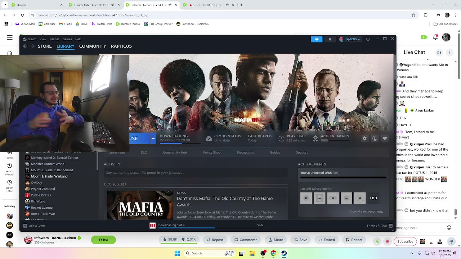461x259 pixels.
Task: Open the Help menu in Steam
Action: (x=78, y=39)
